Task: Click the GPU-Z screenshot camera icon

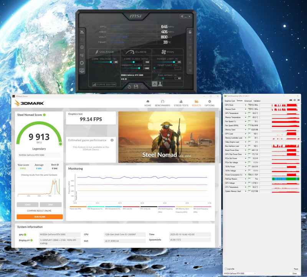Action: coord(290,100)
